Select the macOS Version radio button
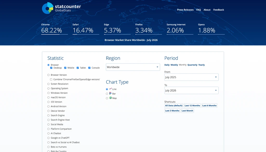Screen dimensions: 266x152 [49, 97]
